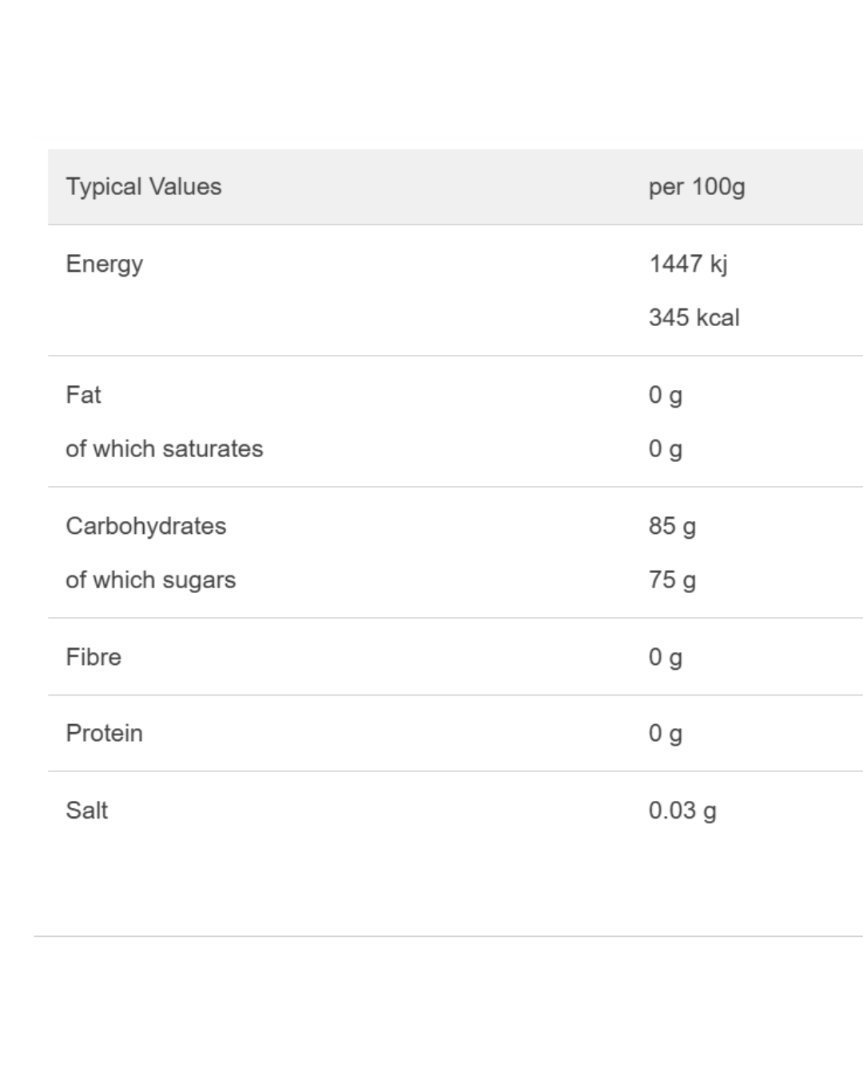
Task: Select the "Fibre" row label
Action: [x=93, y=657]
